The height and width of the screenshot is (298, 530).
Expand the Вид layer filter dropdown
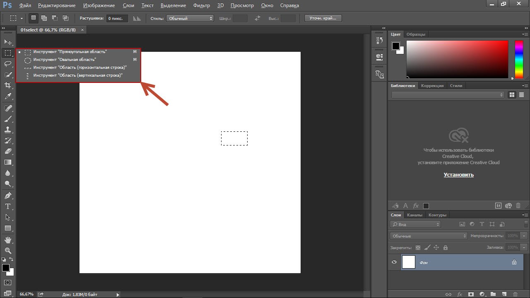[415, 224]
